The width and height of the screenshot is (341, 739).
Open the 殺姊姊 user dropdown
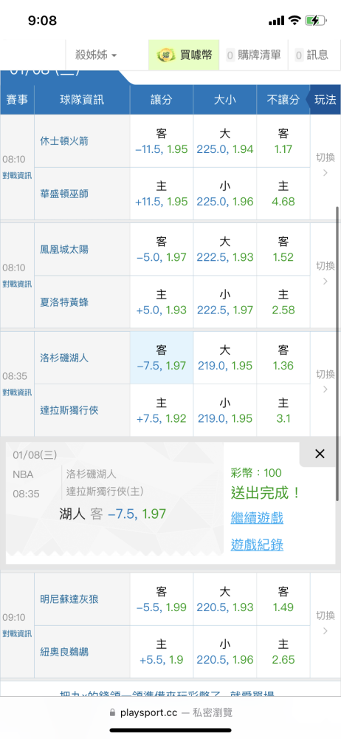tap(96, 55)
